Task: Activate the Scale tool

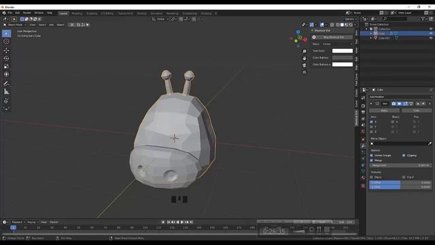Action: 6,67
